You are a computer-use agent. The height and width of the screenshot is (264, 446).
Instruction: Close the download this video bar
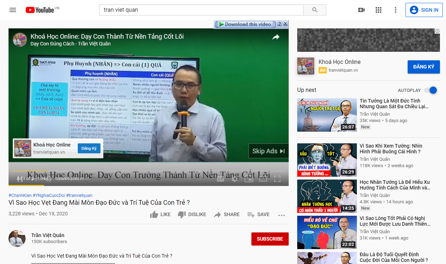285,24
